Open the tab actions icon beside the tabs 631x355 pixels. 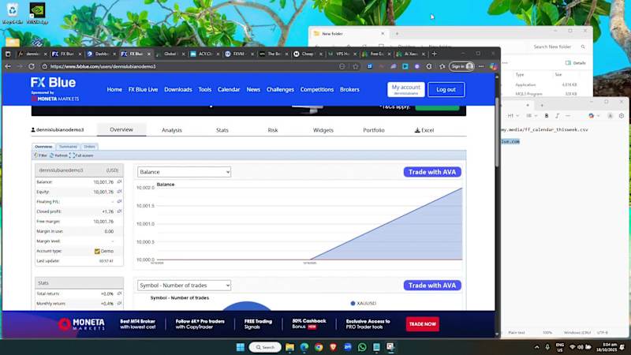point(8,54)
